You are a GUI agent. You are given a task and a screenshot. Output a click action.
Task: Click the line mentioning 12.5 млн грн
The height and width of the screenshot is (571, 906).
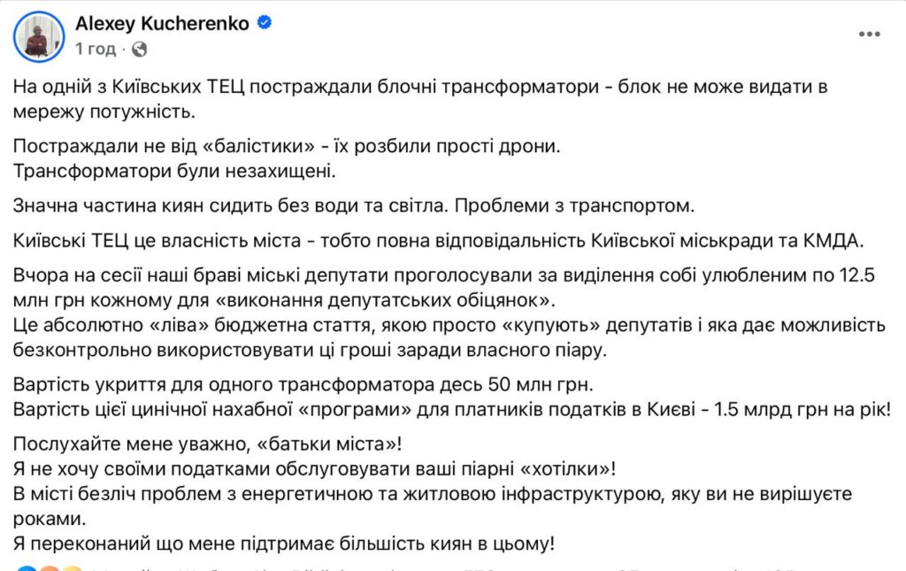click(x=442, y=277)
